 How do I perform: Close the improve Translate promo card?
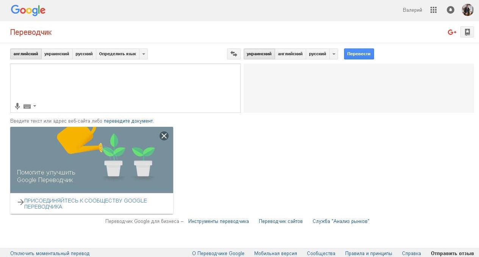(164, 136)
